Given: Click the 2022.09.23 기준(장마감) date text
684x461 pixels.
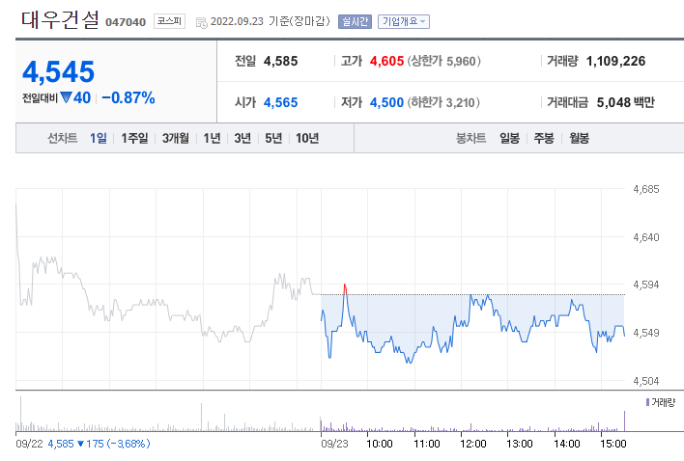Looking at the screenshot, I should (270, 21).
